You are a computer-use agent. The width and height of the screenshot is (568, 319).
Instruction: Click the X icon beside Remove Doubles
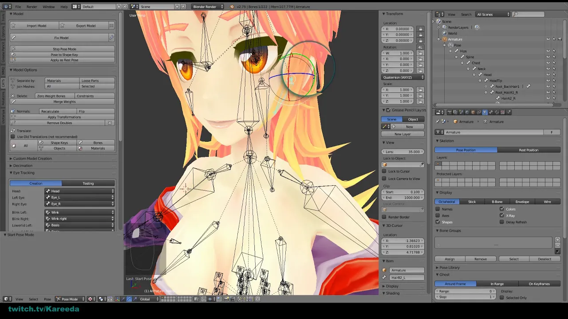click(110, 123)
